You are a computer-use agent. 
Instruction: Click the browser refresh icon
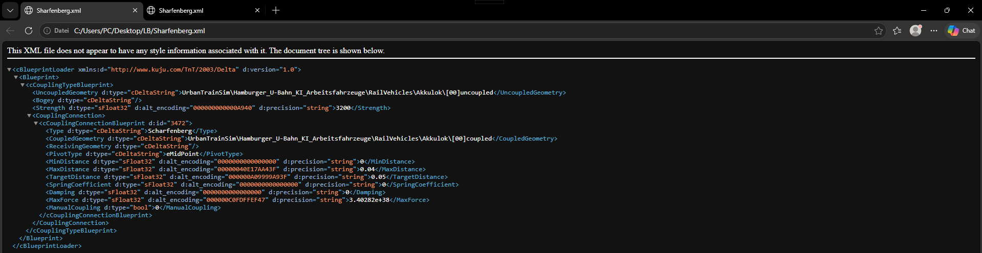click(29, 31)
